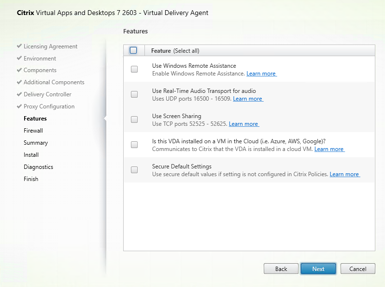Screen dimensions: 385x287
Task: Click checkmark icon beside Environment
Action: (19, 58)
